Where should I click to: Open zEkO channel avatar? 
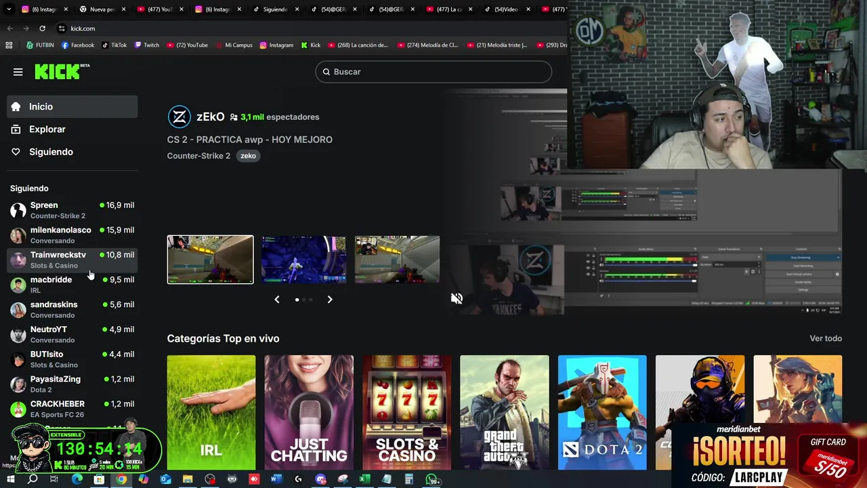[x=179, y=117]
